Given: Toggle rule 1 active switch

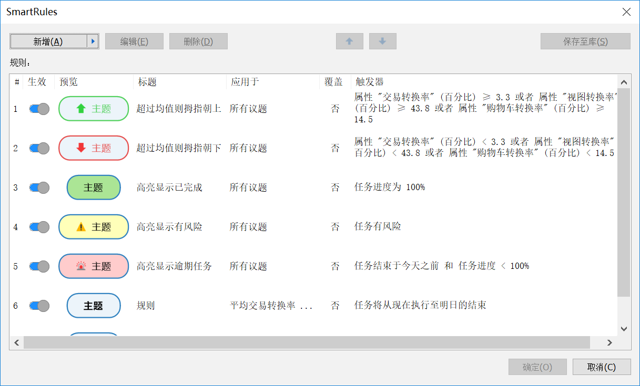Looking at the screenshot, I should click(39, 109).
